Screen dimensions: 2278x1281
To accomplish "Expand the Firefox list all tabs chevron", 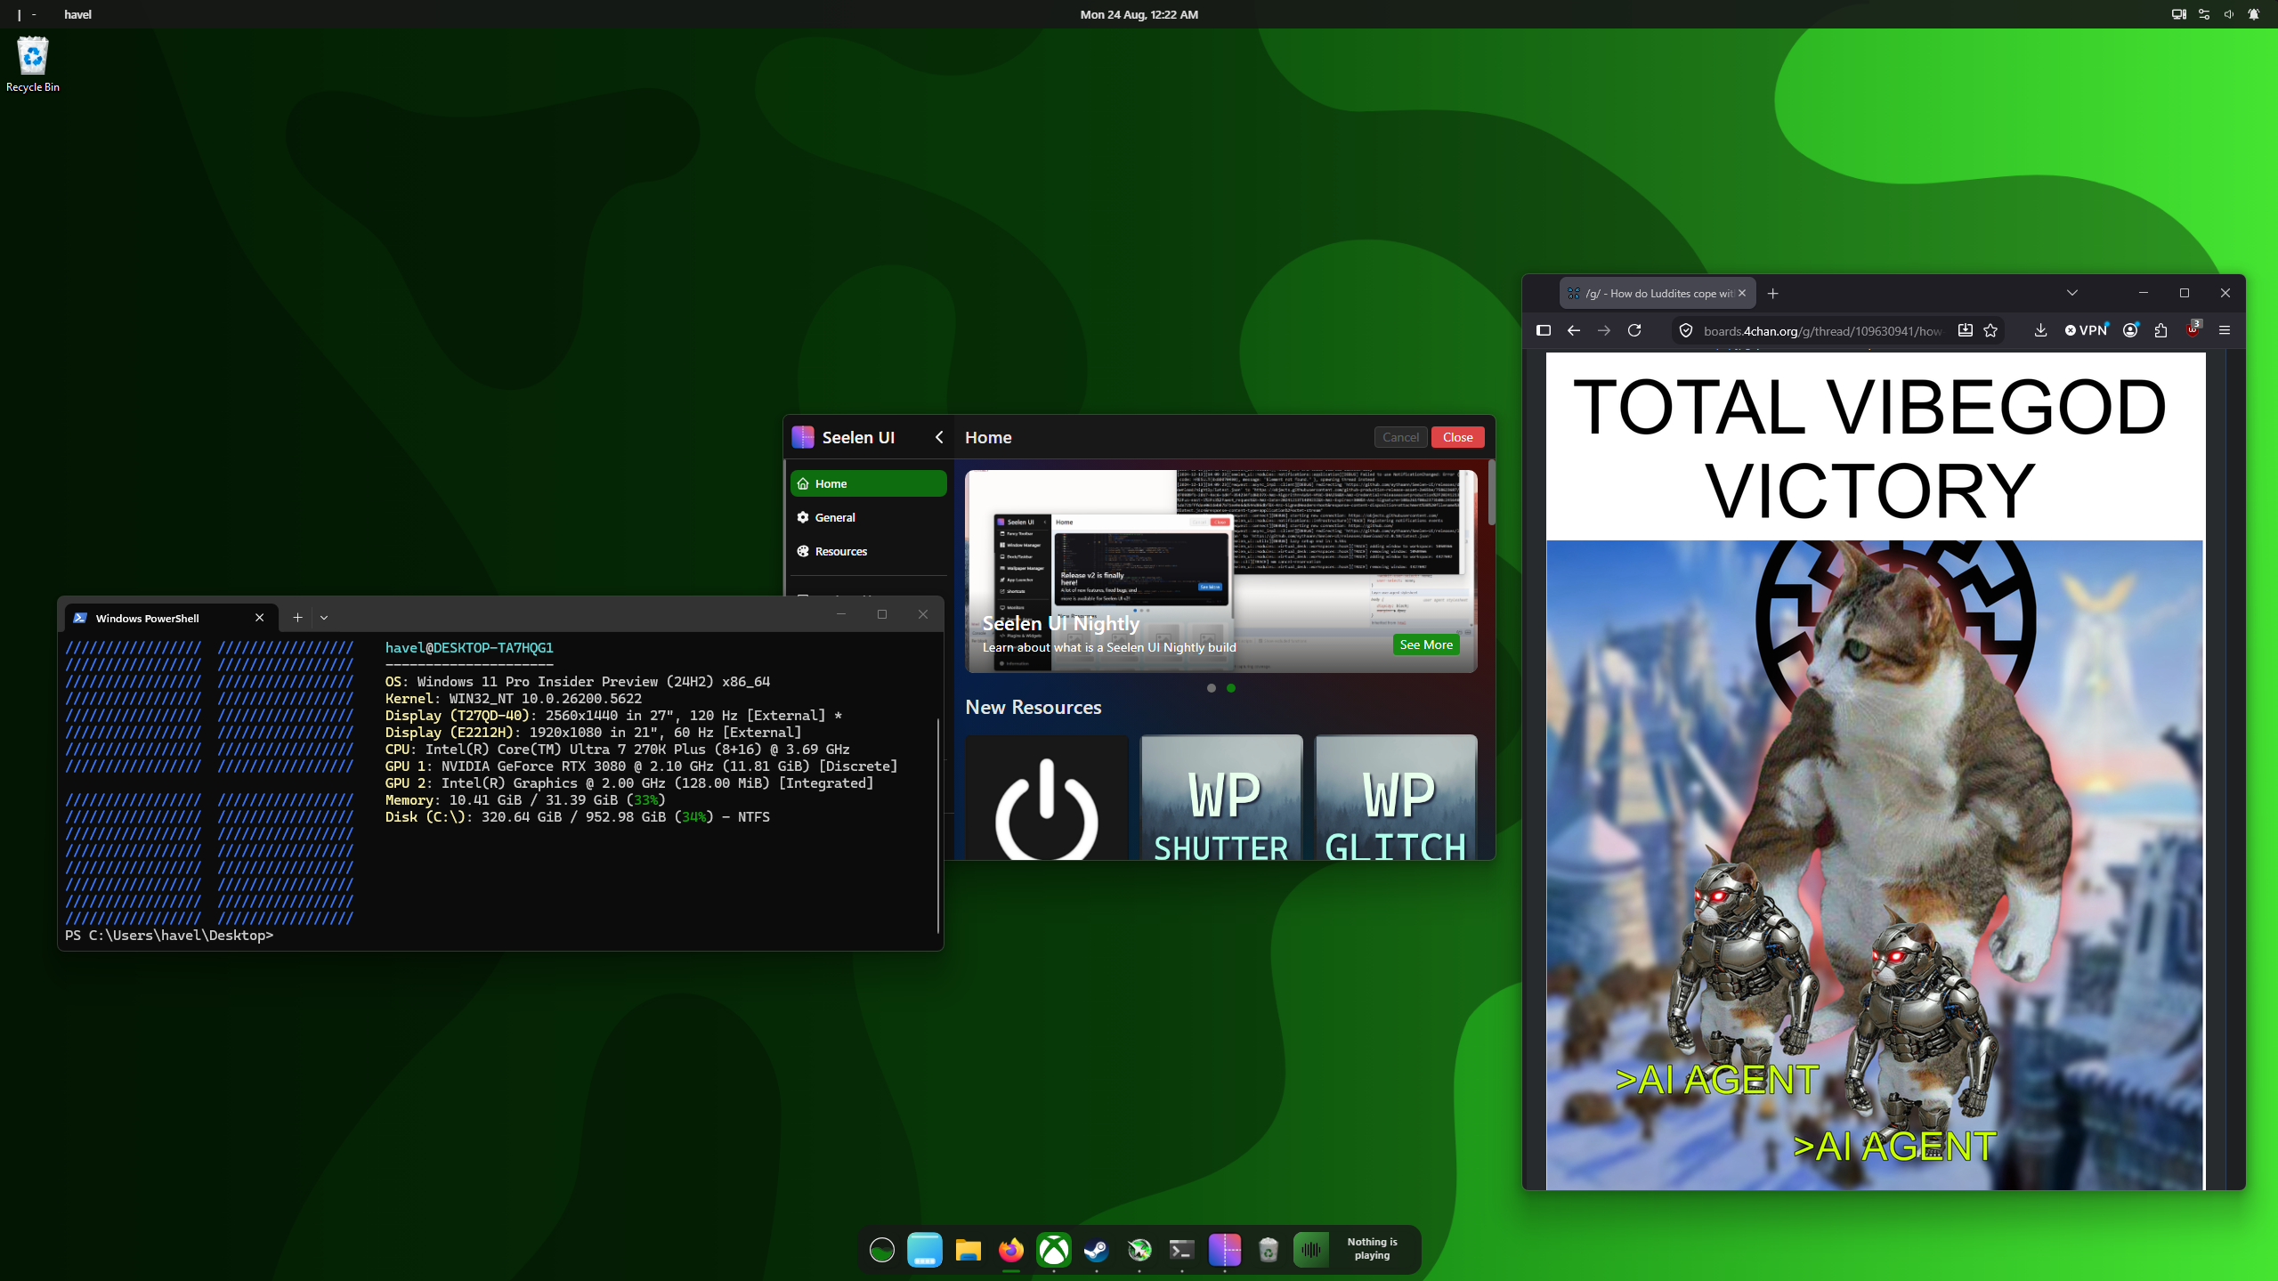I will click(2071, 293).
